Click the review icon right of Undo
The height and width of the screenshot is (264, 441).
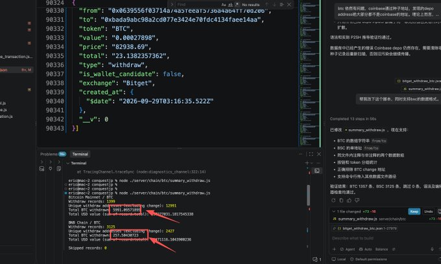pyautogui.click(x=439, y=211)
